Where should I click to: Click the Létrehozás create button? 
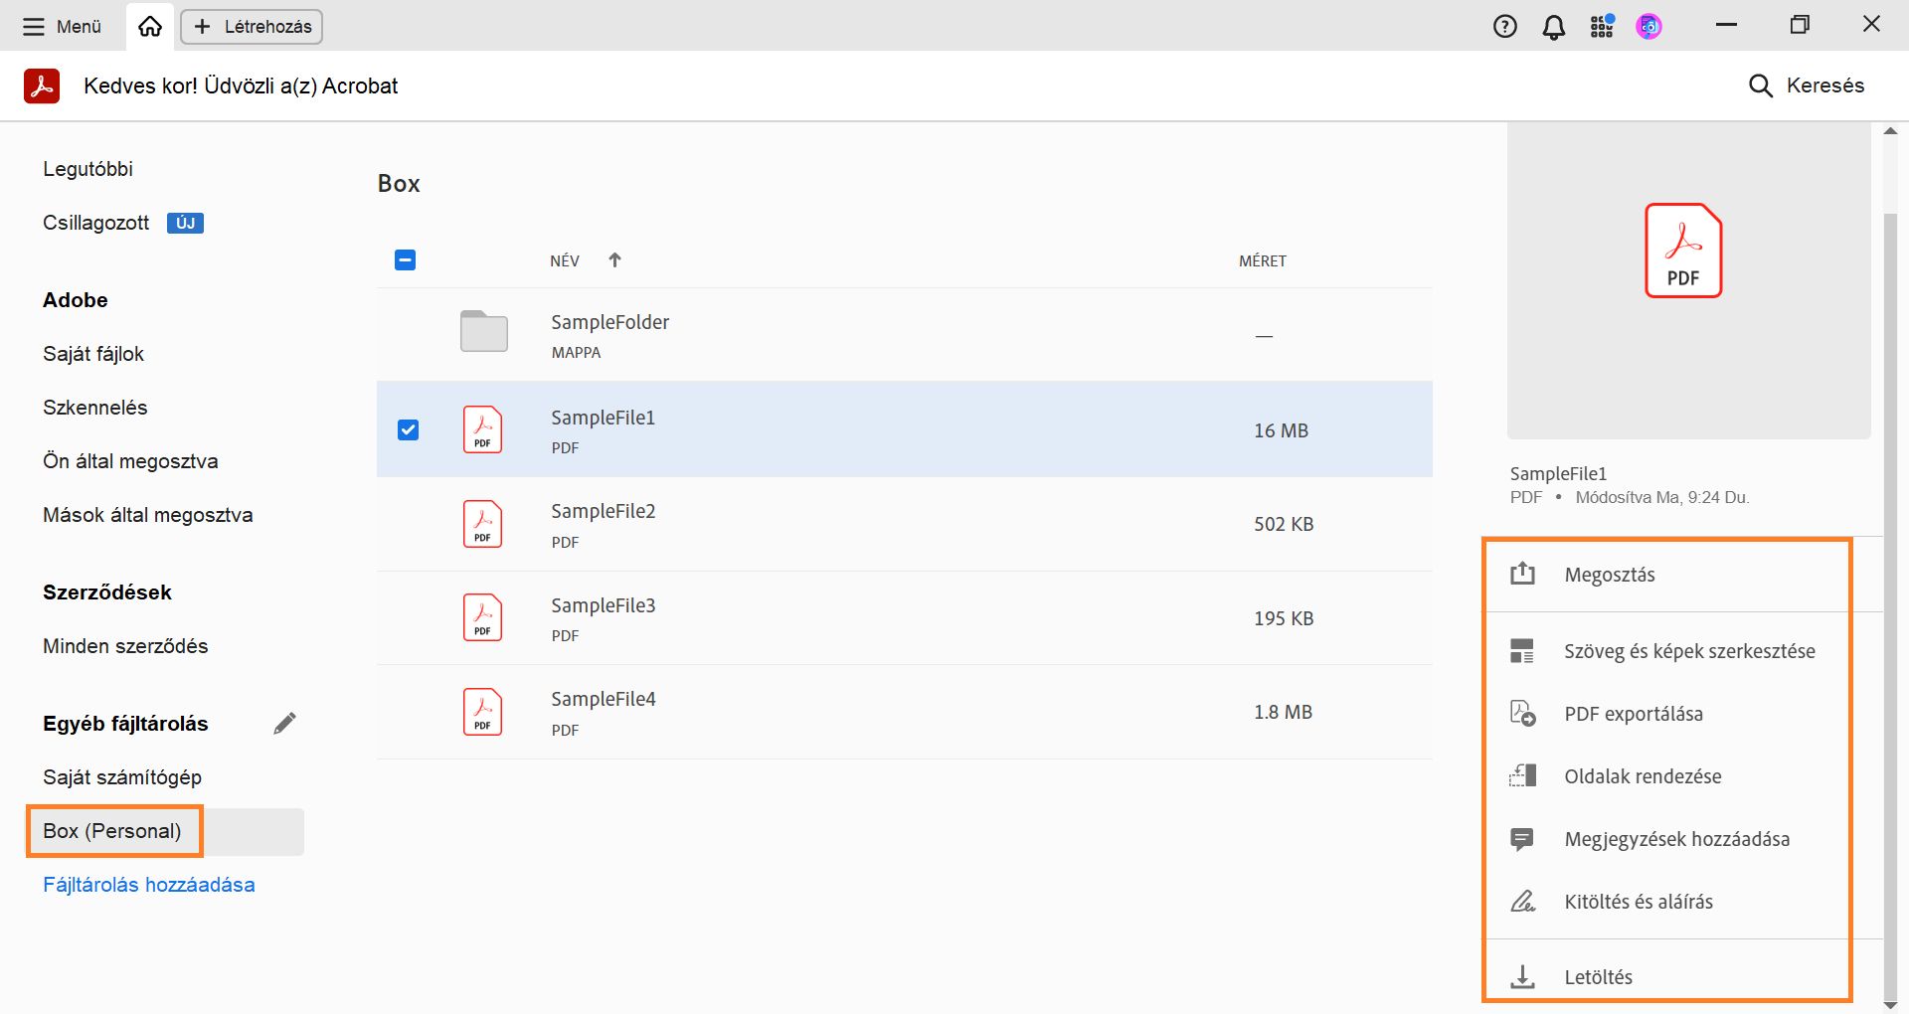(x=252, y=27)
